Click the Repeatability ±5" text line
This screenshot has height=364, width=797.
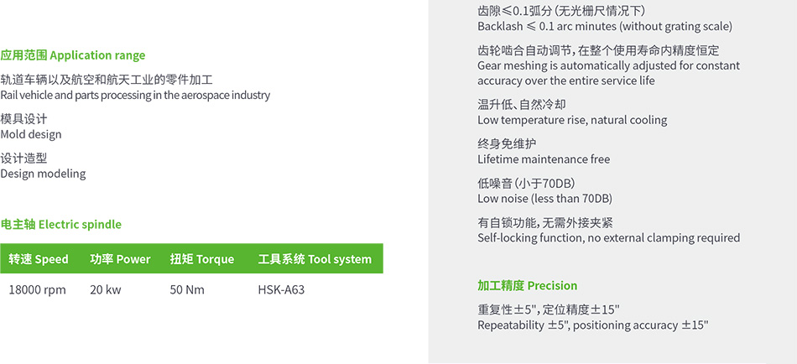click(593, 325)
